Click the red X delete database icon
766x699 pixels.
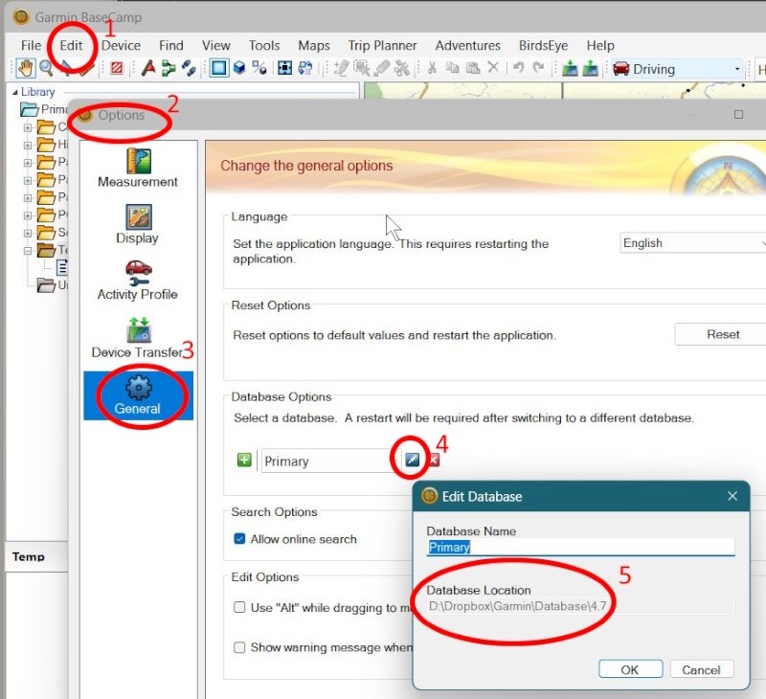(x=434, y=460)
